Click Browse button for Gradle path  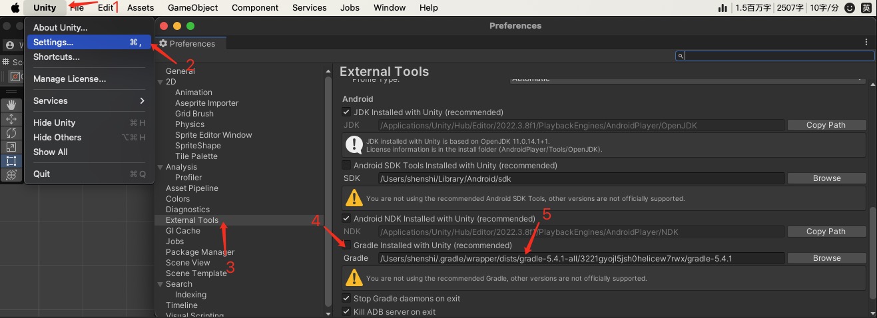pyautogui.click(x=826, y=258)
